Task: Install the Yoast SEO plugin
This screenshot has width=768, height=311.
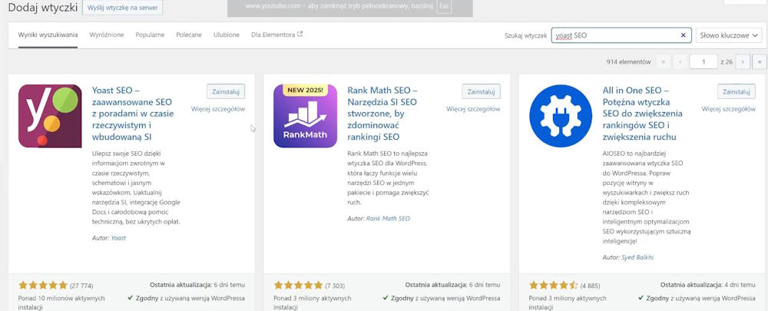Action: pos(226,91)
